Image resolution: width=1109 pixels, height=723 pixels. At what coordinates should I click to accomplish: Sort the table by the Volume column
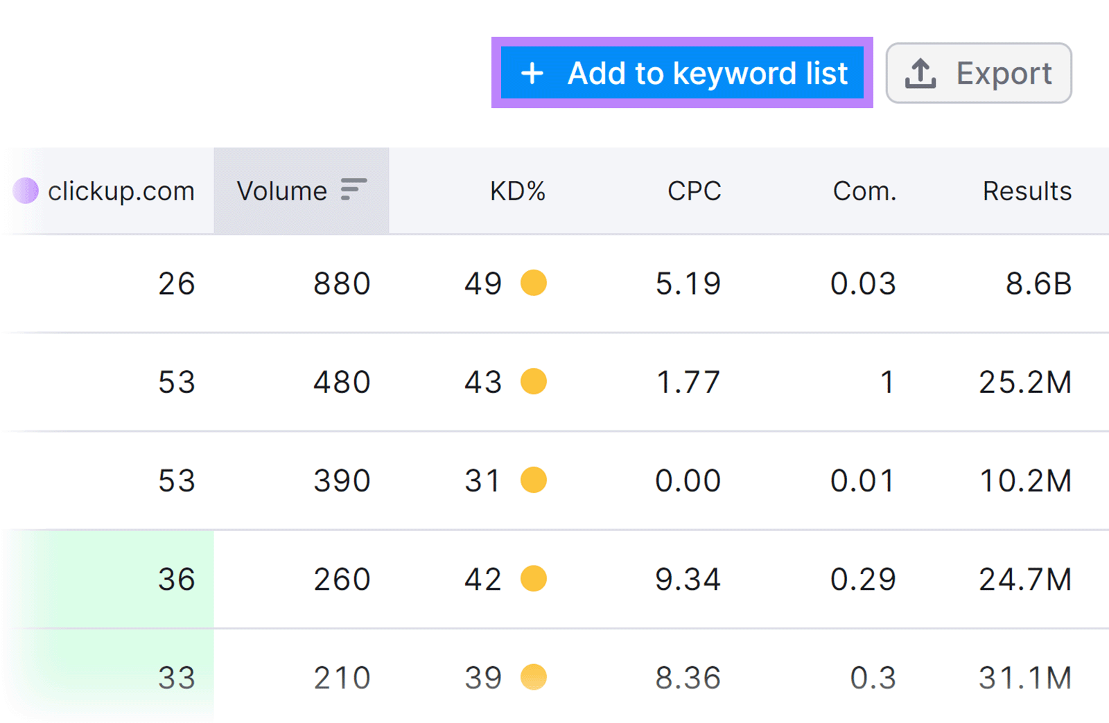click(x=281, y=191)
